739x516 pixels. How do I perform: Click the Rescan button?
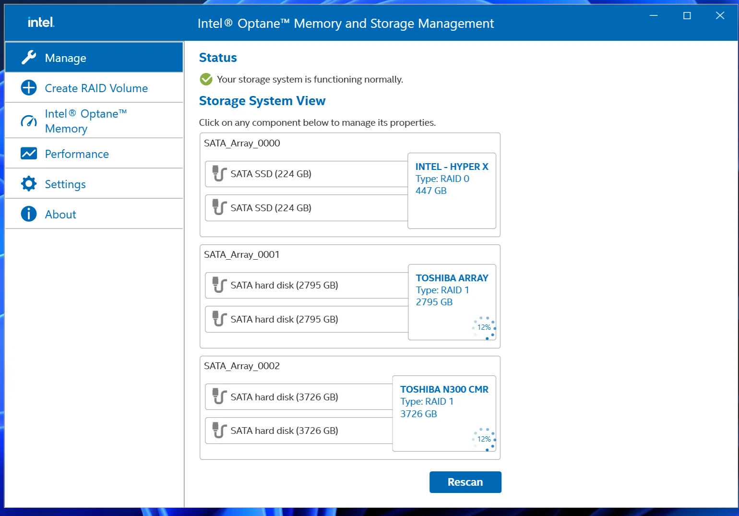pos(465,482)
